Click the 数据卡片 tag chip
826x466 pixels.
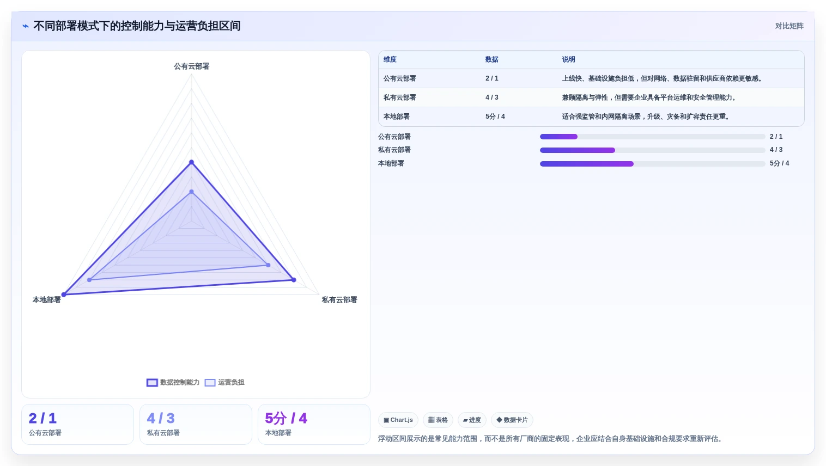512,420
